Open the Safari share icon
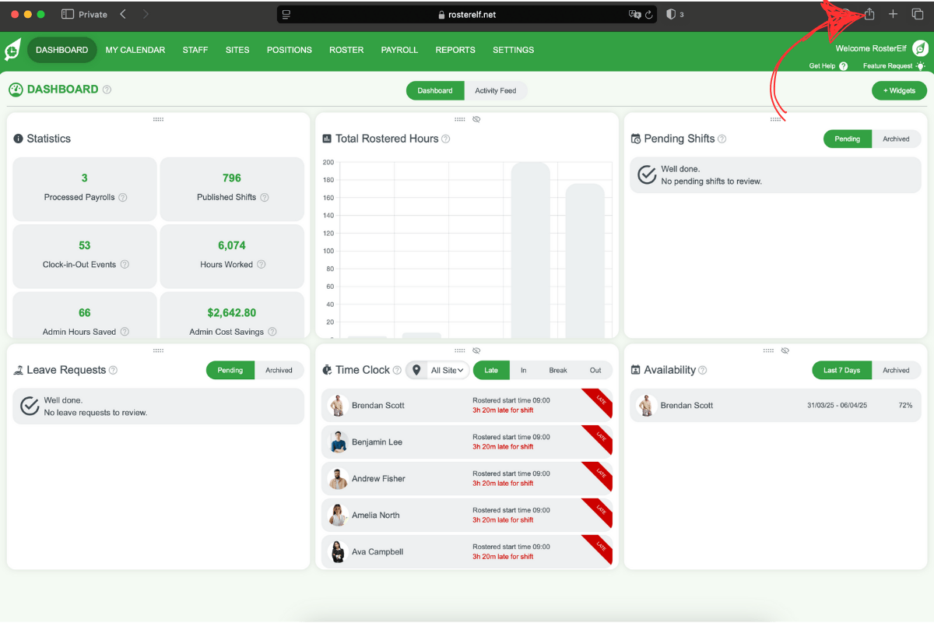Viewport: 934px width, 623px height. [869, 14]
